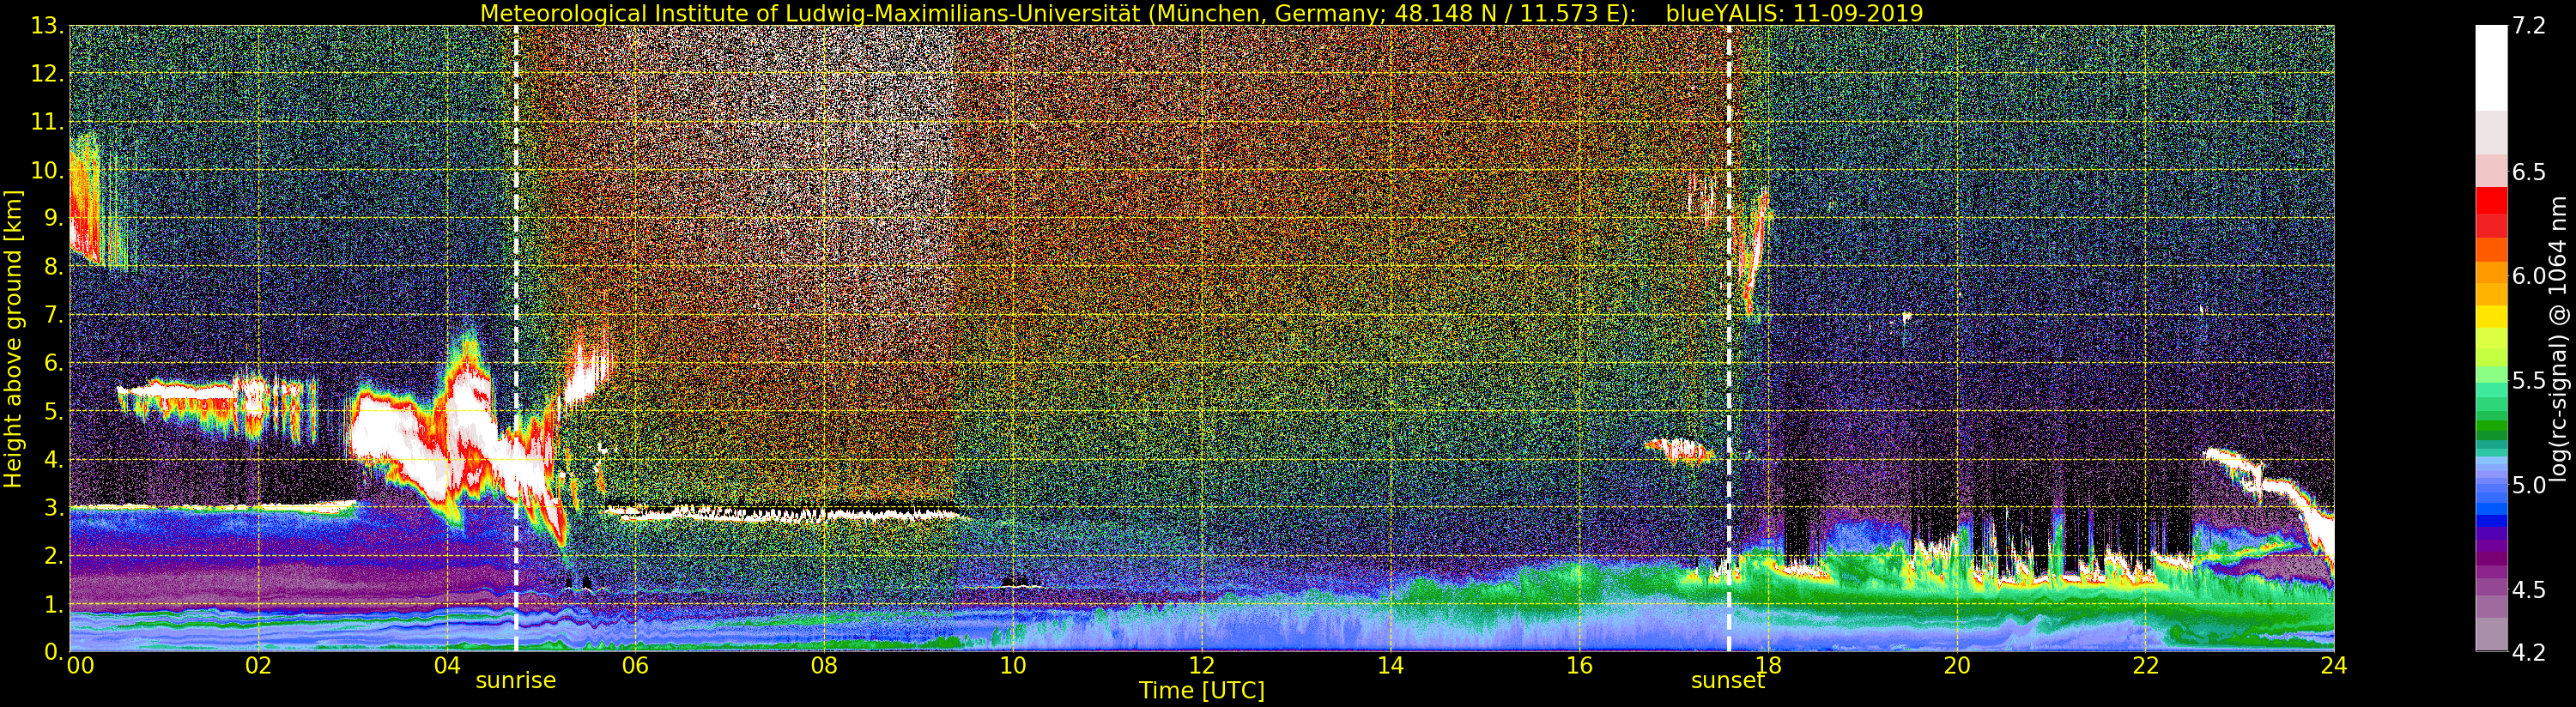Click the height axis tick label 9.
Image resolution: width=2576 pixels, height=707 pixels.
(x=54, y=219)
